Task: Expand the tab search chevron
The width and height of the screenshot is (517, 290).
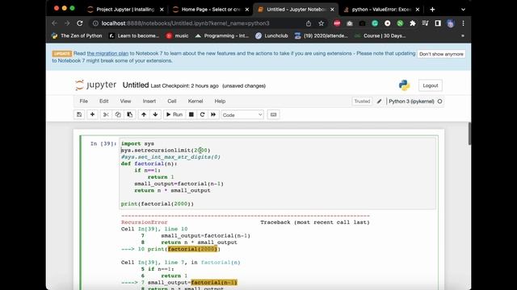Action: point(463,10)
